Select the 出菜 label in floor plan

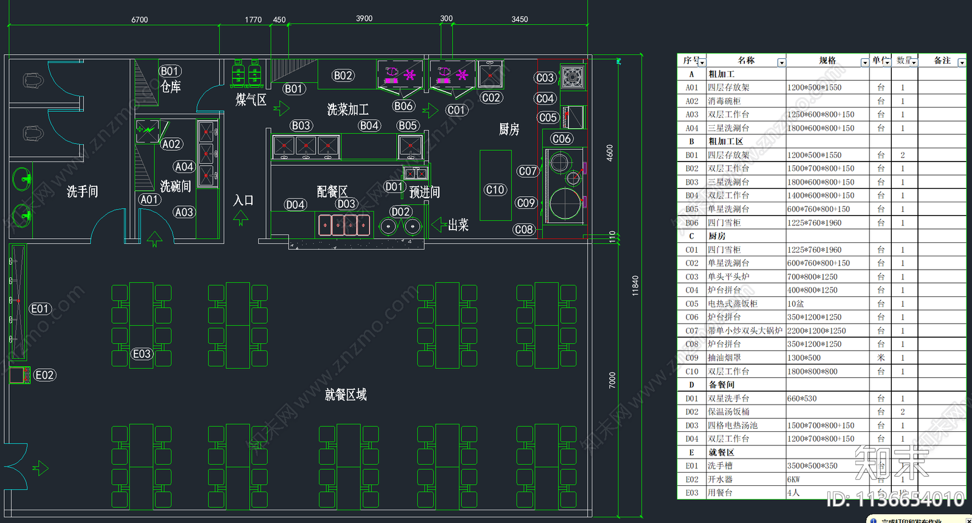459,225
